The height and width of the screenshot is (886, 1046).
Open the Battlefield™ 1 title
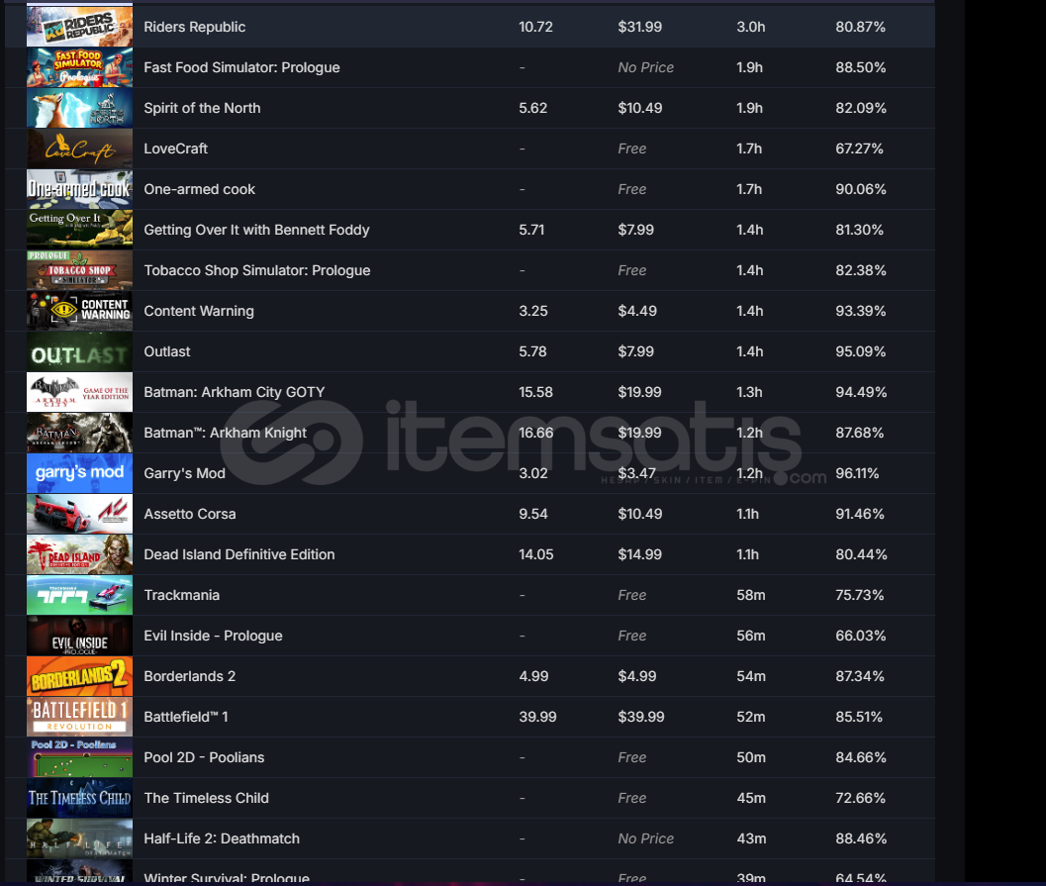pos(186,717)
